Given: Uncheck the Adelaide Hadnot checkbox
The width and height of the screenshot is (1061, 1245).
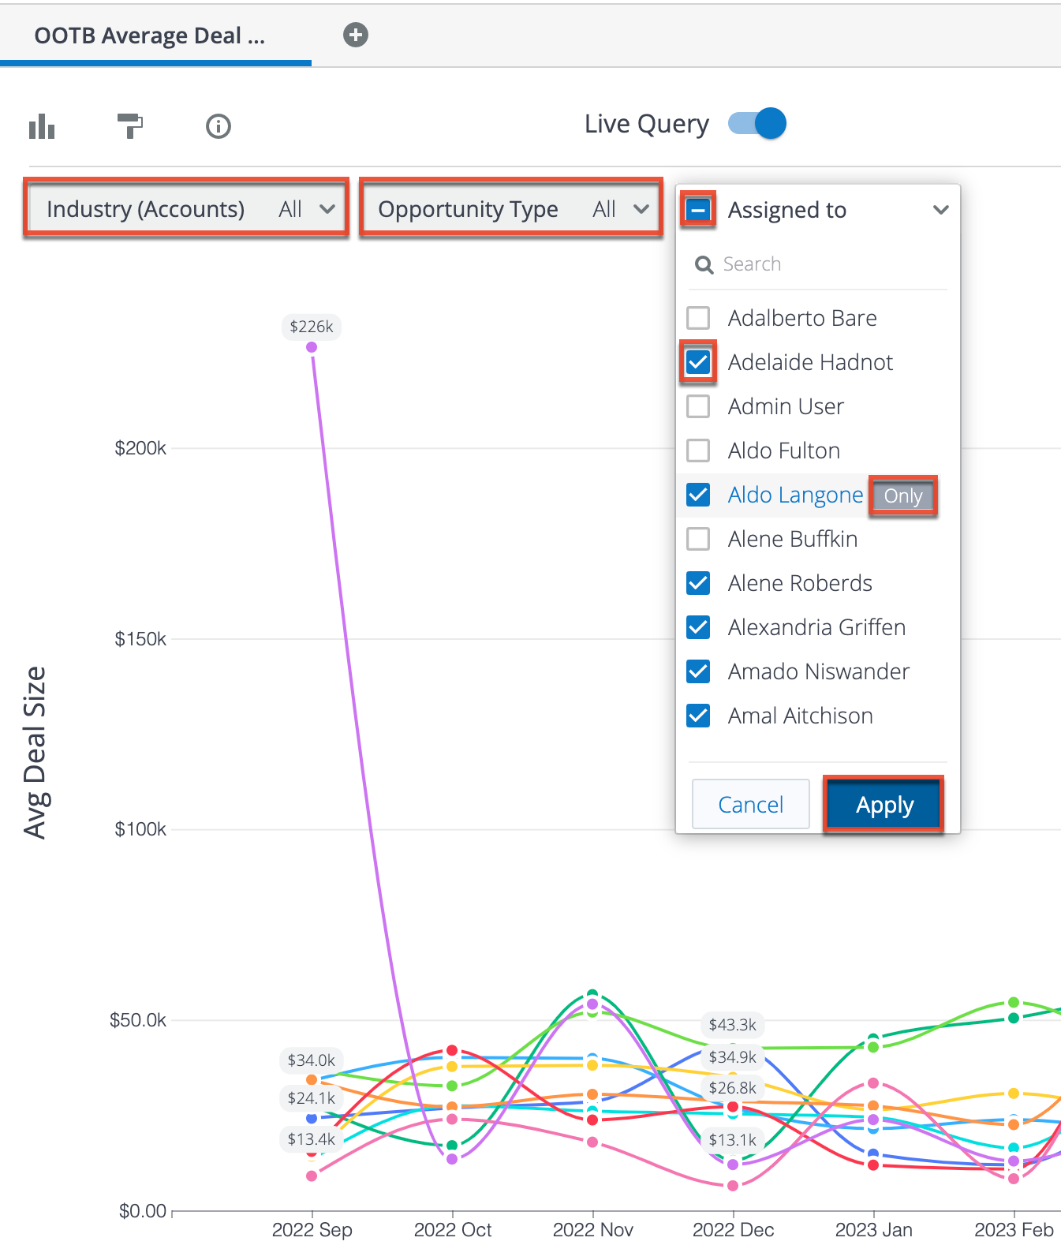Looking at the screenshot, I should (698, 362).
